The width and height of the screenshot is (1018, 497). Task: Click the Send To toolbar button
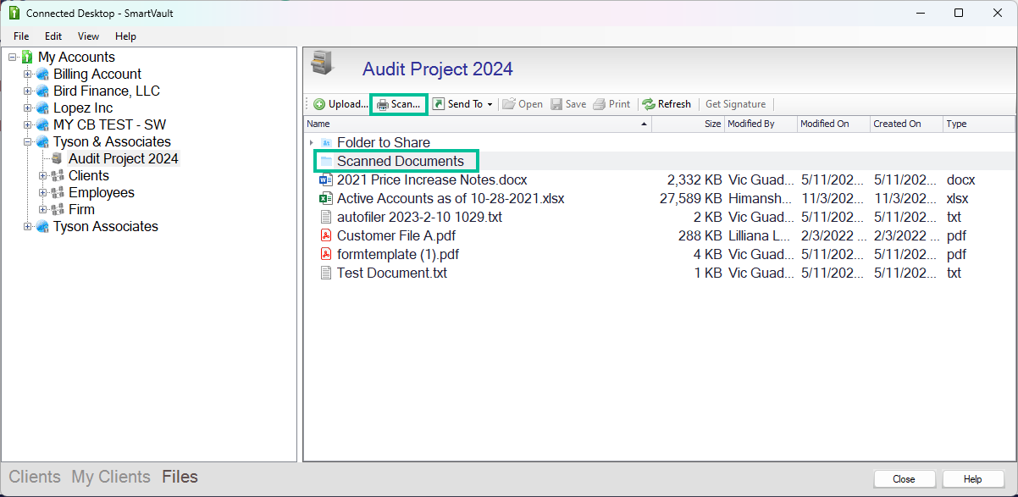457,104
